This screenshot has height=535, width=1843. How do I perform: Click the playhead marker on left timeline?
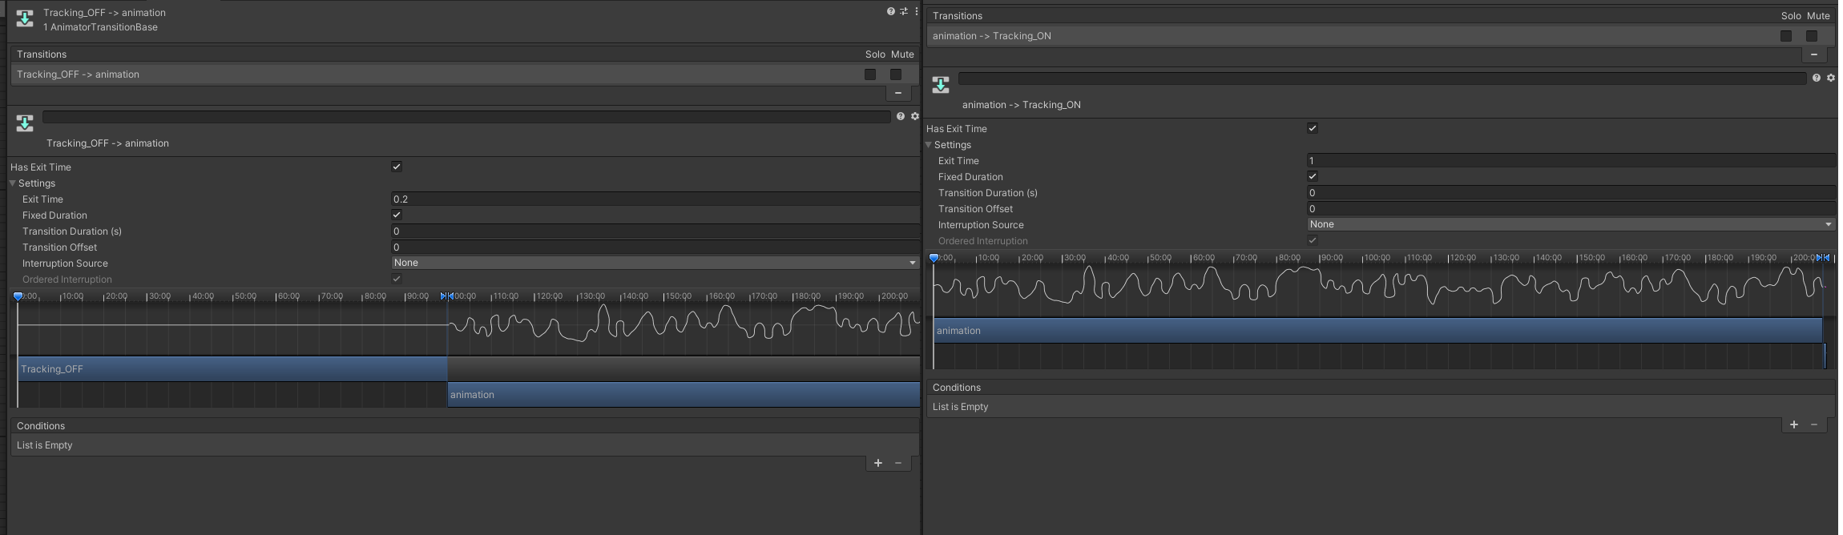[18, 296]
